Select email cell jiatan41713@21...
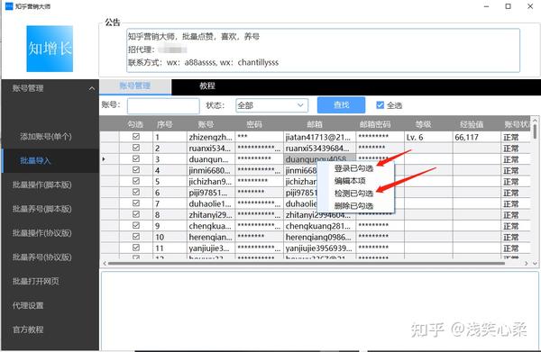The height and width of the screenshot is (352, 541). pos(319,137)
